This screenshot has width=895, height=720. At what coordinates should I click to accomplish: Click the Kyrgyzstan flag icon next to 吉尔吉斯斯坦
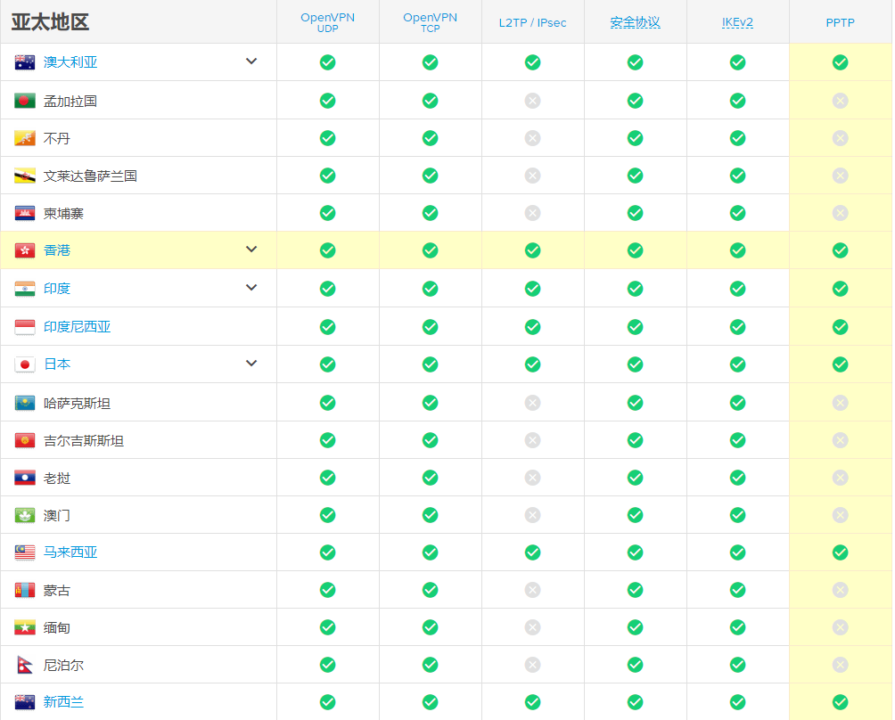click(25, 440)
